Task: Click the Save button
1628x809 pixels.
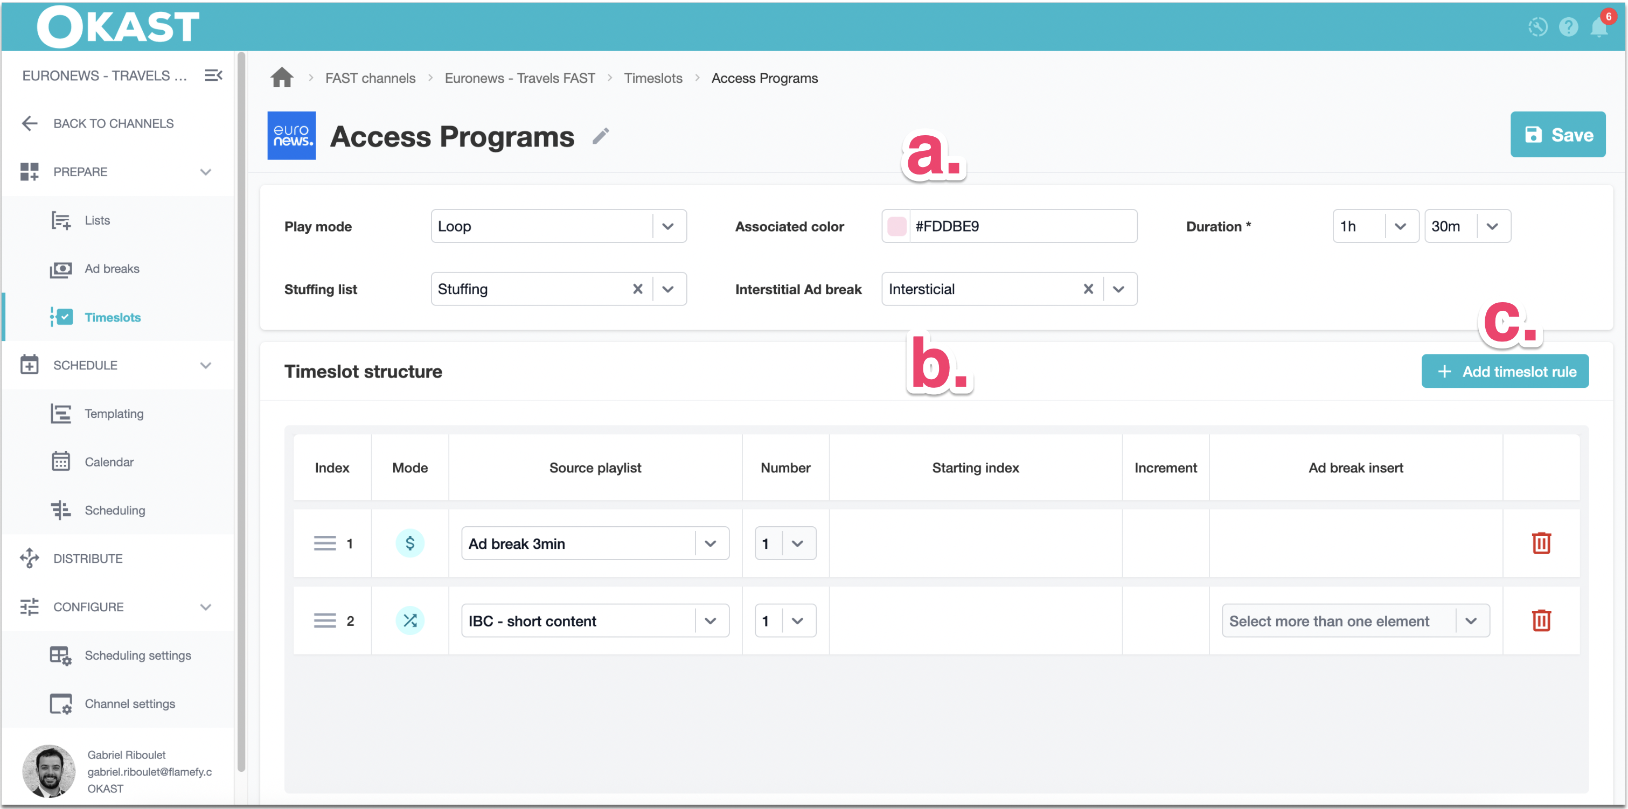Action: pyautogui.click(x=1557, y=135)
